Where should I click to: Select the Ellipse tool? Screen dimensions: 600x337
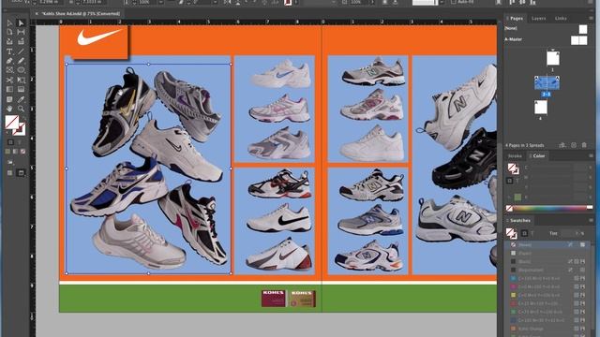click(21, 70)
